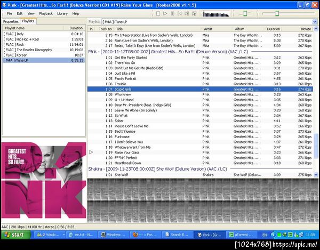
Task: Click the playlists Duration column header
Action: tap(74, 28)
